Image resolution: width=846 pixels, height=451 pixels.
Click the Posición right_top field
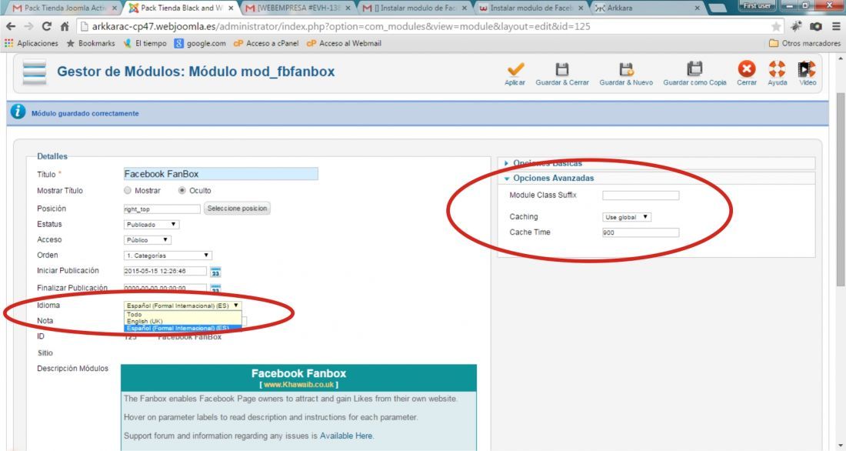click(162, 209)
